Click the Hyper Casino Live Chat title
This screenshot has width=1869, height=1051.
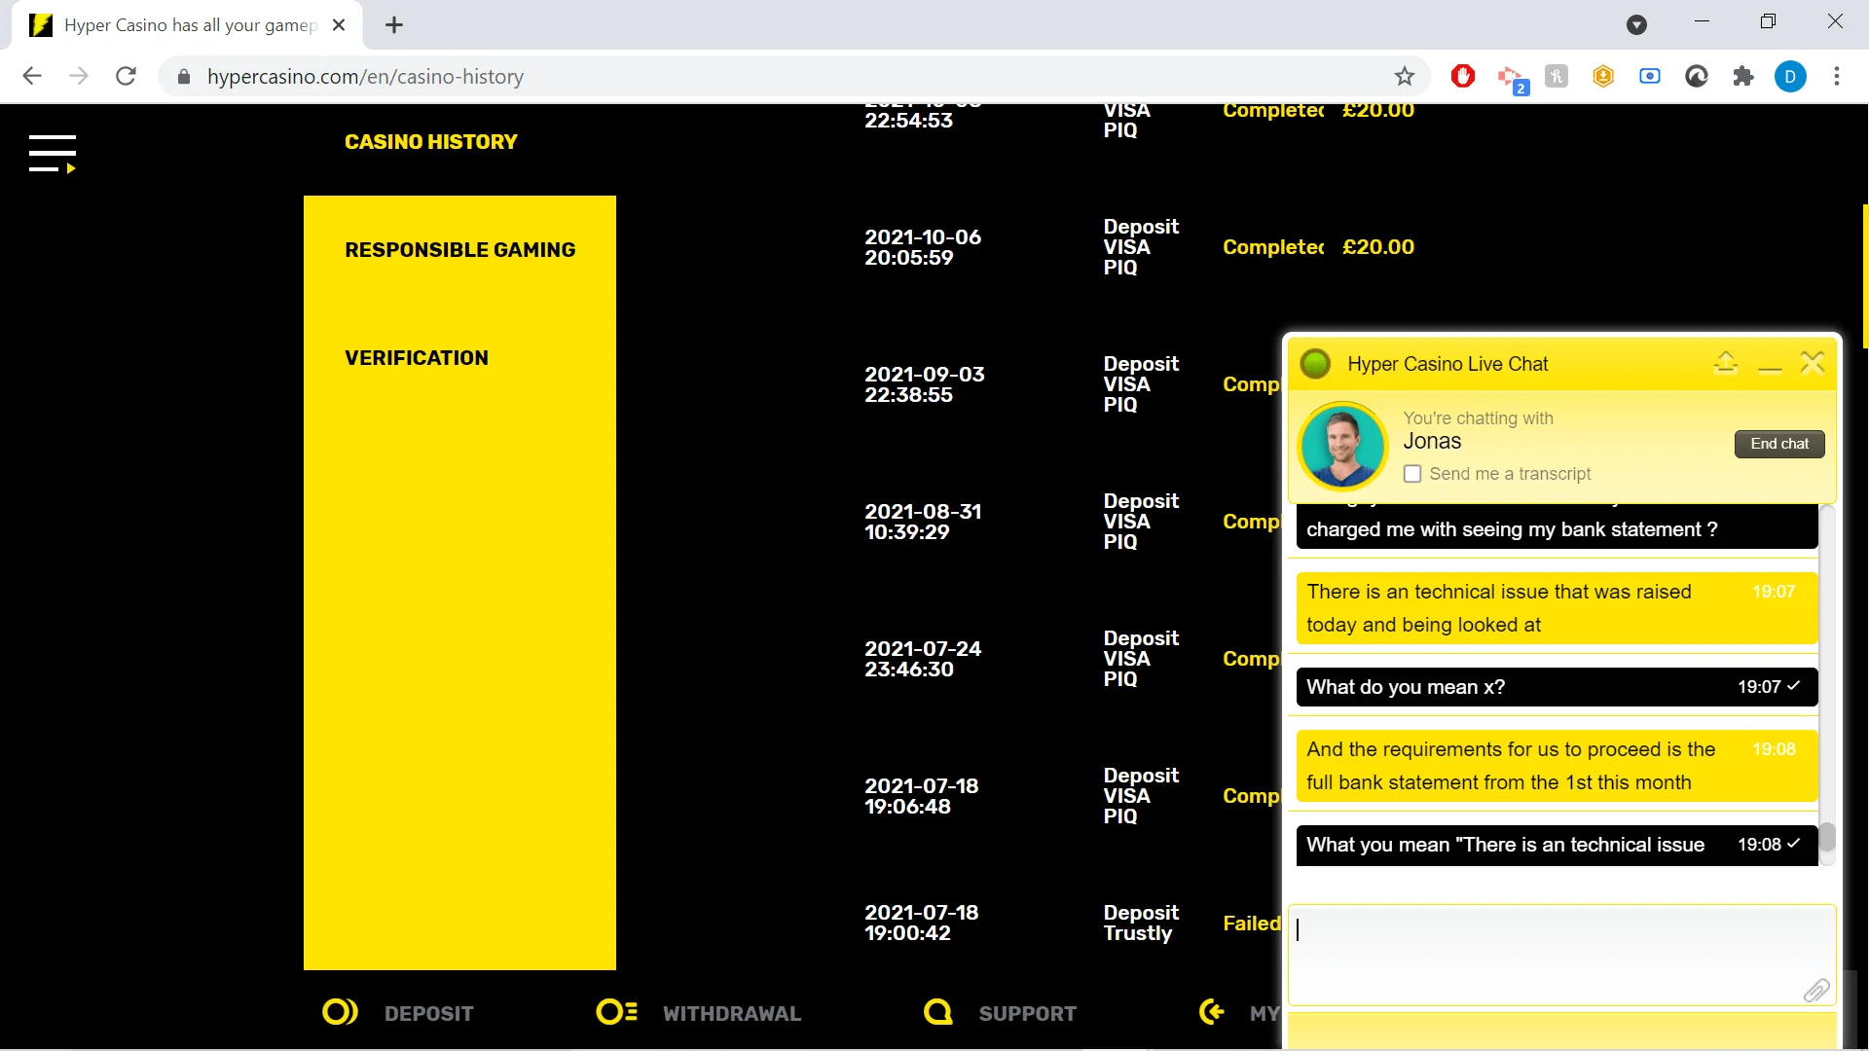click(1448, 364)
